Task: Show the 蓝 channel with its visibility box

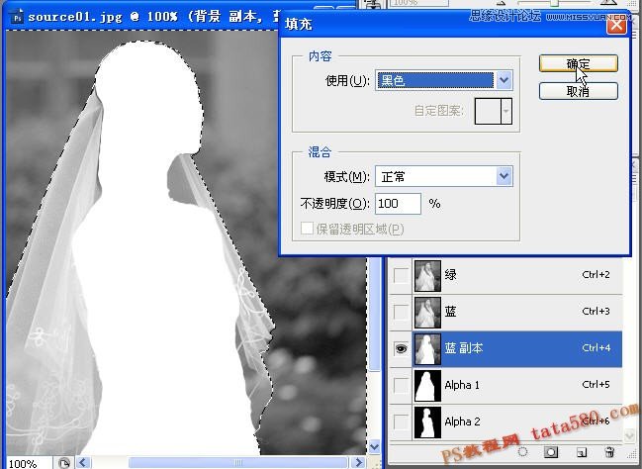Action: 401,312
